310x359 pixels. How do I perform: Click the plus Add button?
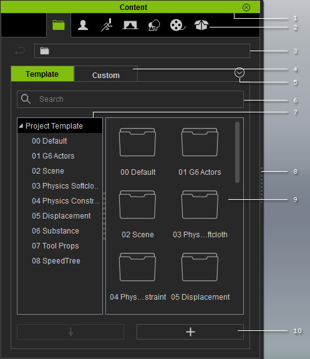[190, 332]
